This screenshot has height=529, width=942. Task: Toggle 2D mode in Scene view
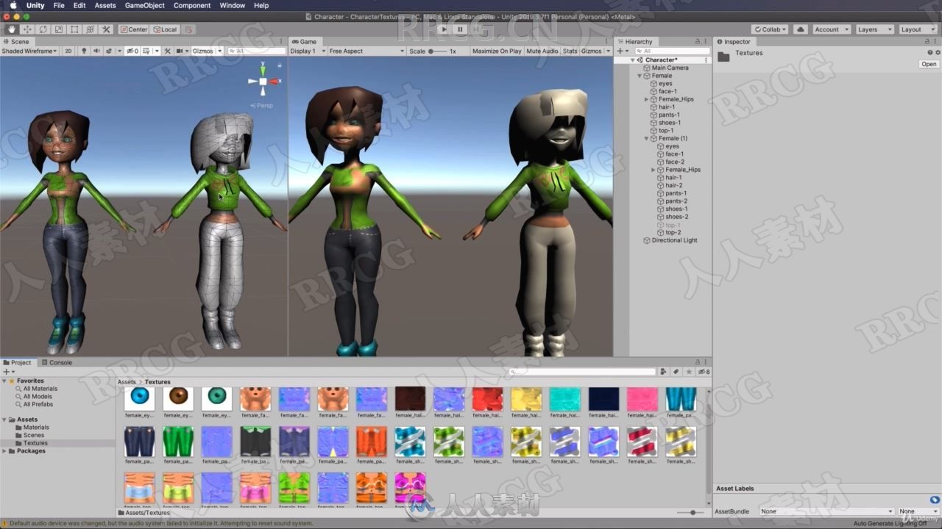click(x=68, y=51)
